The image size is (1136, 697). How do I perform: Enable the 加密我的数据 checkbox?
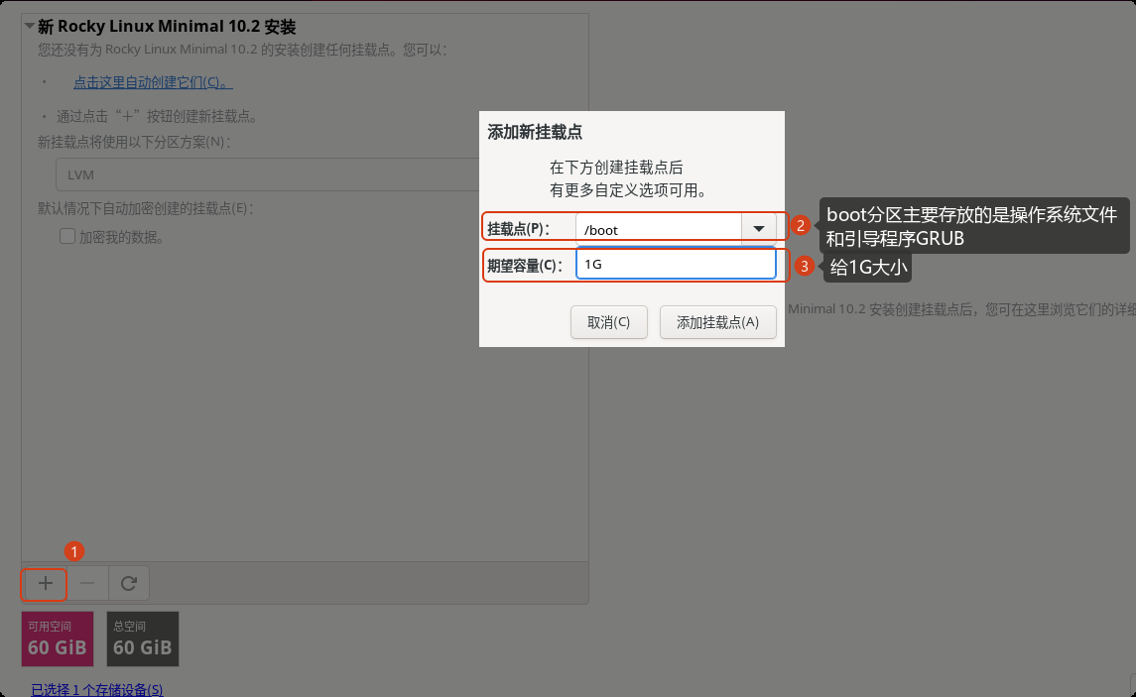point(67,237)
